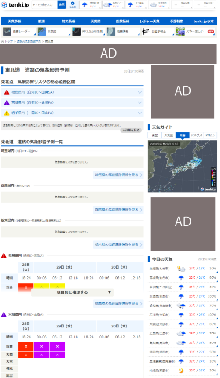Select the 天気図 tab in 天気ガイド
Image resolution: width=220 pixels, height=378 pixels.
169,135
